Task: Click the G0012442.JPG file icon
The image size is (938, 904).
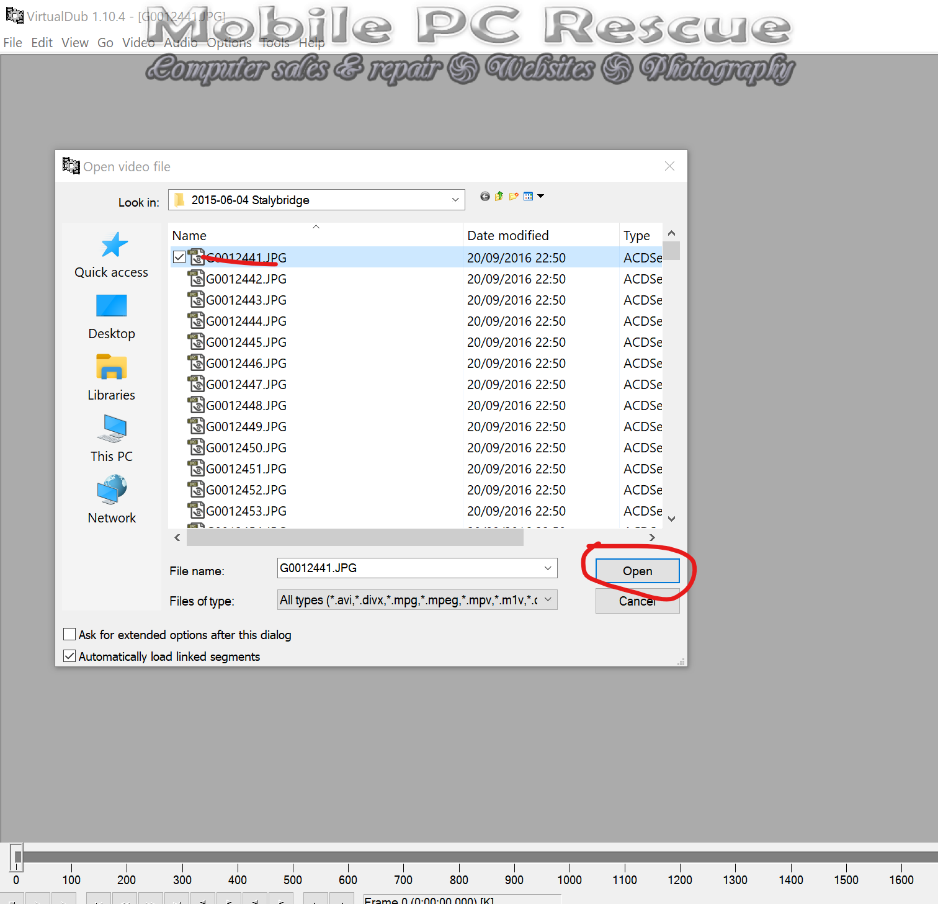Action: click(196, 279)
